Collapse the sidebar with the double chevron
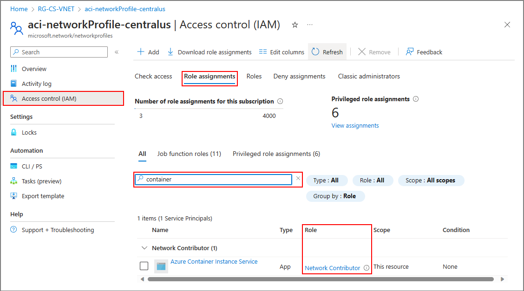 click(x=117, y=52)
